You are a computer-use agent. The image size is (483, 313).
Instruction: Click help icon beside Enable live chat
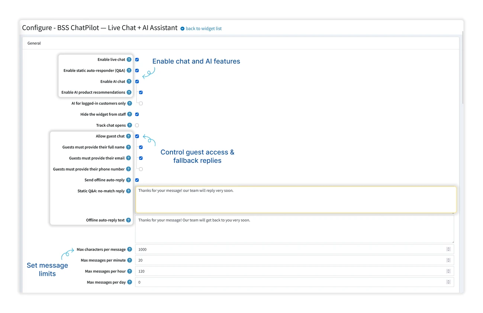click(129, 59)
